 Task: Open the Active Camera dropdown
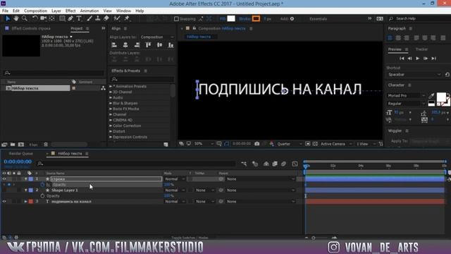pos(335,144)
